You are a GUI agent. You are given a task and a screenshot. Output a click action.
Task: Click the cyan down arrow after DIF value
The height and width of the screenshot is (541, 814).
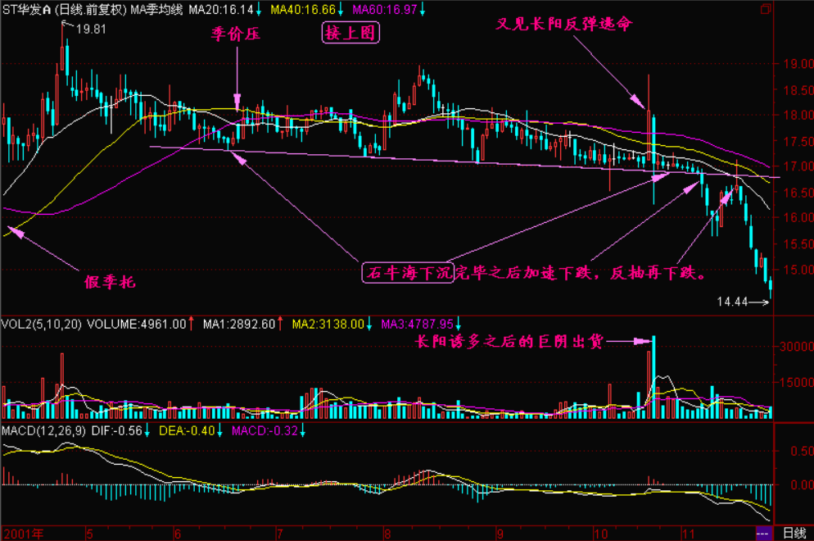pos(147,430)
